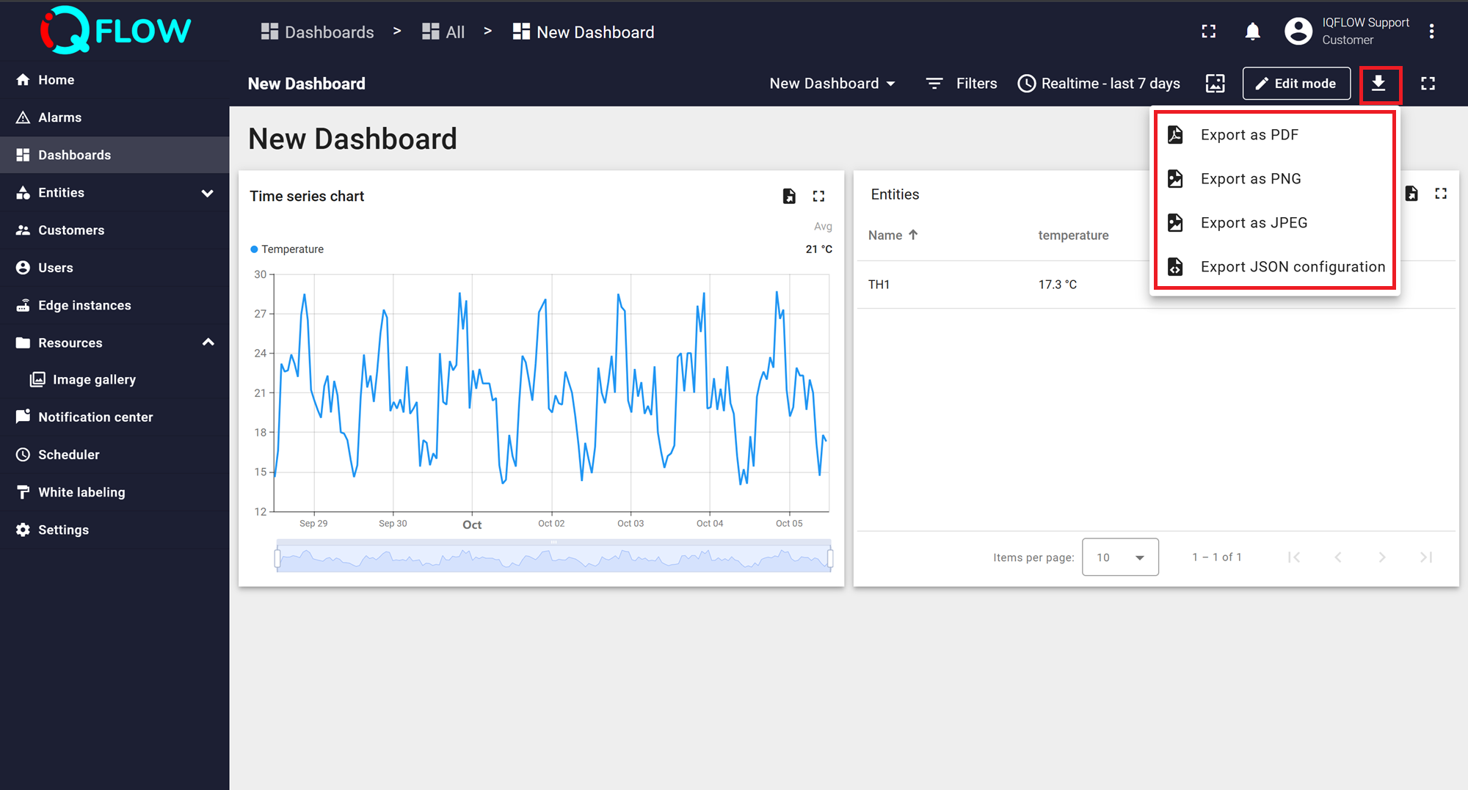Expand the Entities sidebar submenu
The height and width of the screenshot is (790, 1468).
pos(207,193)
